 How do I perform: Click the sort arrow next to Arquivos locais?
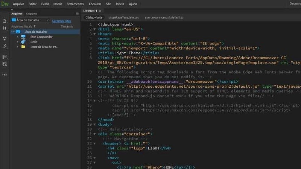pyautogui.click(x=35, y=26)
